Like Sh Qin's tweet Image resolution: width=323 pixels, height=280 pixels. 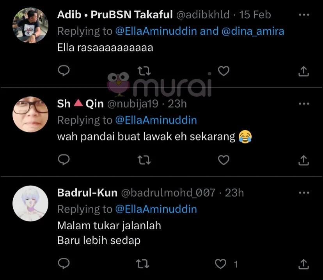point(224,160)
